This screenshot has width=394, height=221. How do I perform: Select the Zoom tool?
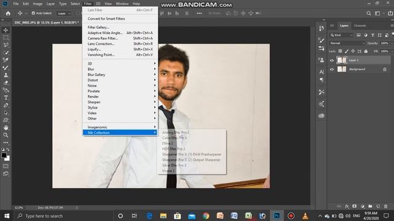point(6,135)
